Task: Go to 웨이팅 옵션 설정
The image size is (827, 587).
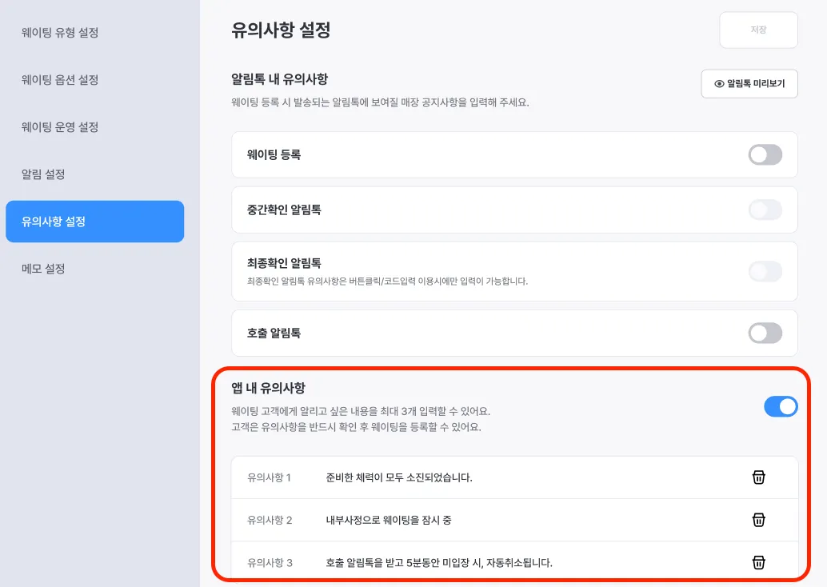Action: coord(60,80)
